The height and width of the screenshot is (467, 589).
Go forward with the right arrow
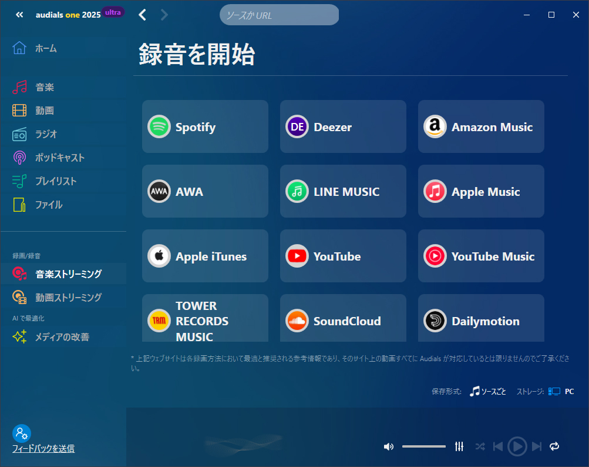164,15
